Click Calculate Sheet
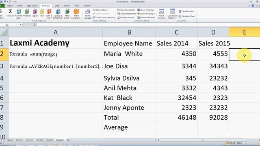The height and width of the screenshot is (146, 260). point(187,16)
